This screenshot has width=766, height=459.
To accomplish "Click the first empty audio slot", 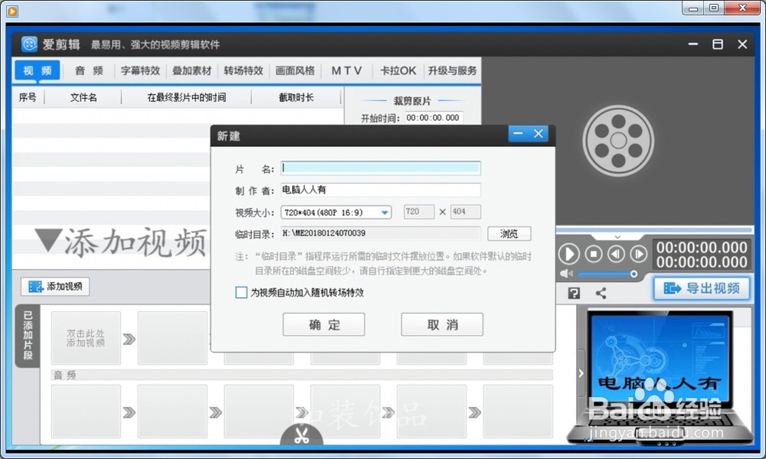I will point(86,411).
